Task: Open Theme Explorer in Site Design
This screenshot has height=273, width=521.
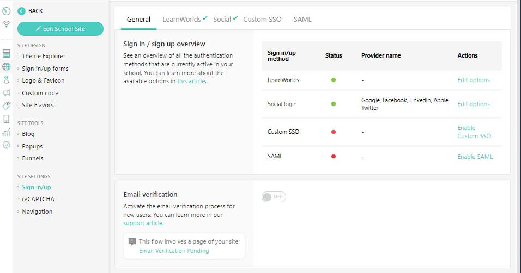Action: (44, 56)
